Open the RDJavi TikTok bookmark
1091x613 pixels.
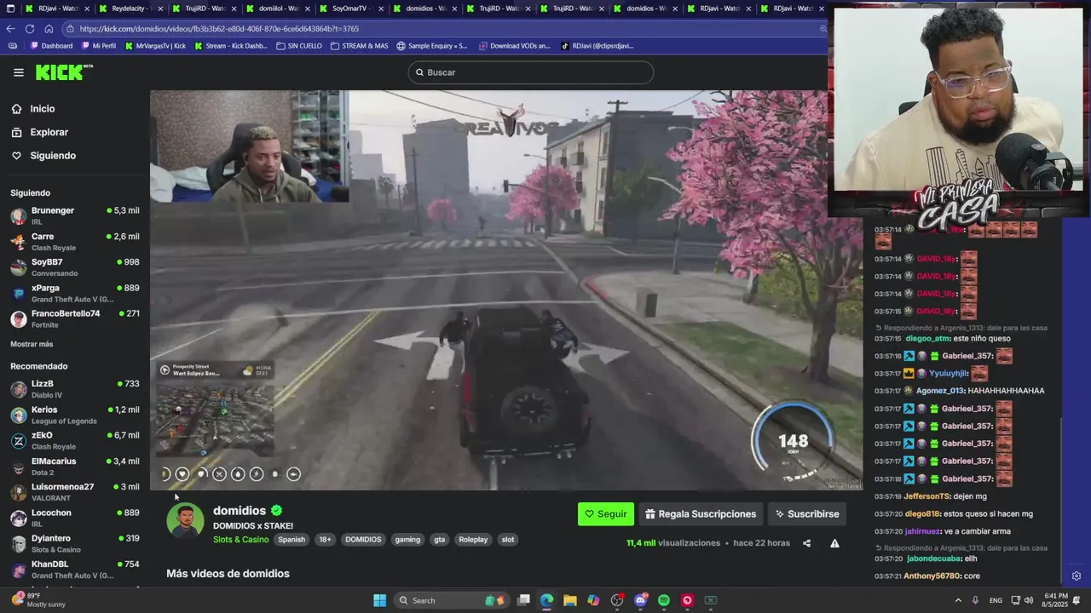tap(597, 46)
